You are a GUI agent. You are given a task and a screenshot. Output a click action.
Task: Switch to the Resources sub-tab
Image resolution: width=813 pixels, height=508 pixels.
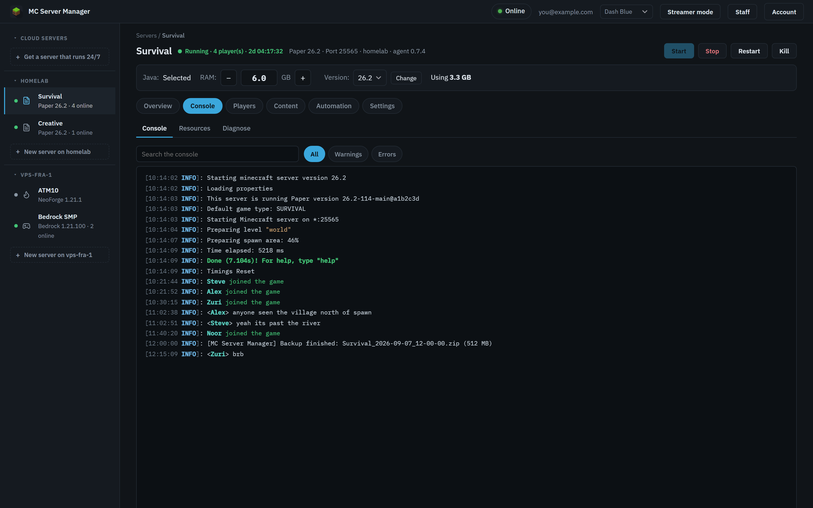[x=195, y=128]
